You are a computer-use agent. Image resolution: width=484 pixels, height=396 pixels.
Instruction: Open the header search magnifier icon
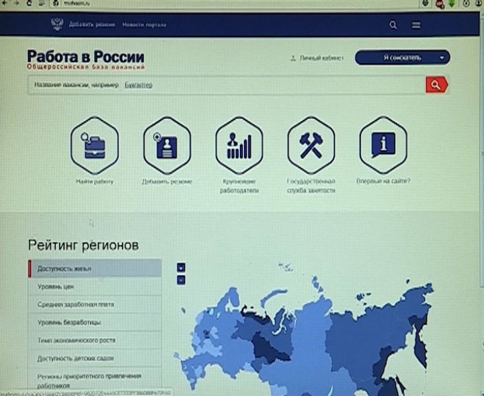click(393, 25)
